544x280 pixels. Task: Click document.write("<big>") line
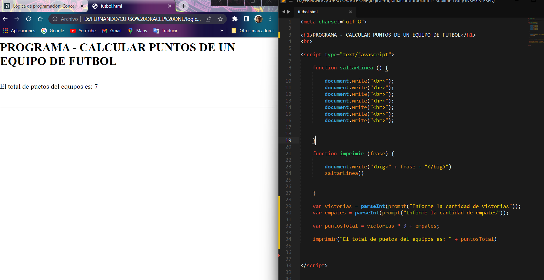(388, 167)
